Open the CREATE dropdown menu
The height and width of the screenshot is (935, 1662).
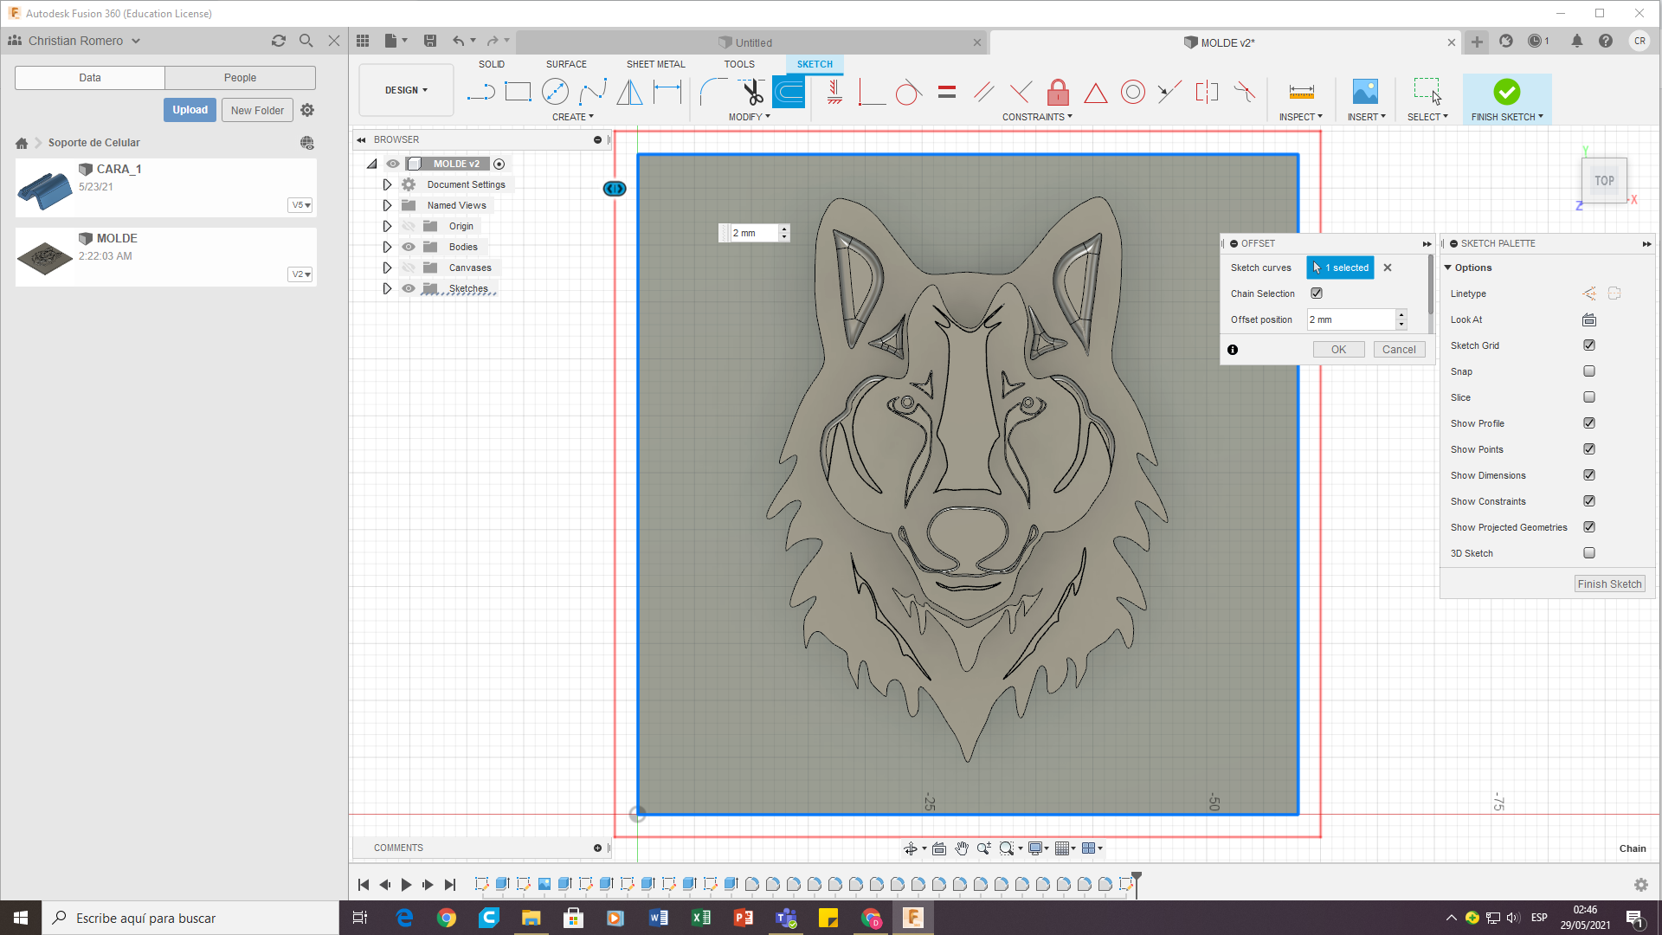tap(573, 117)
